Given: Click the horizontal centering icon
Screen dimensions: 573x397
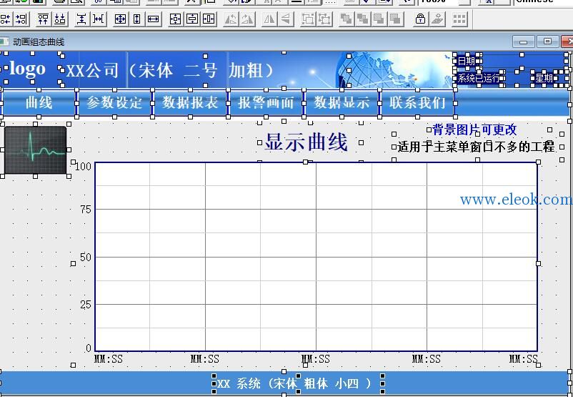Looking at the screenshot, I should click(x=209, y=19).
